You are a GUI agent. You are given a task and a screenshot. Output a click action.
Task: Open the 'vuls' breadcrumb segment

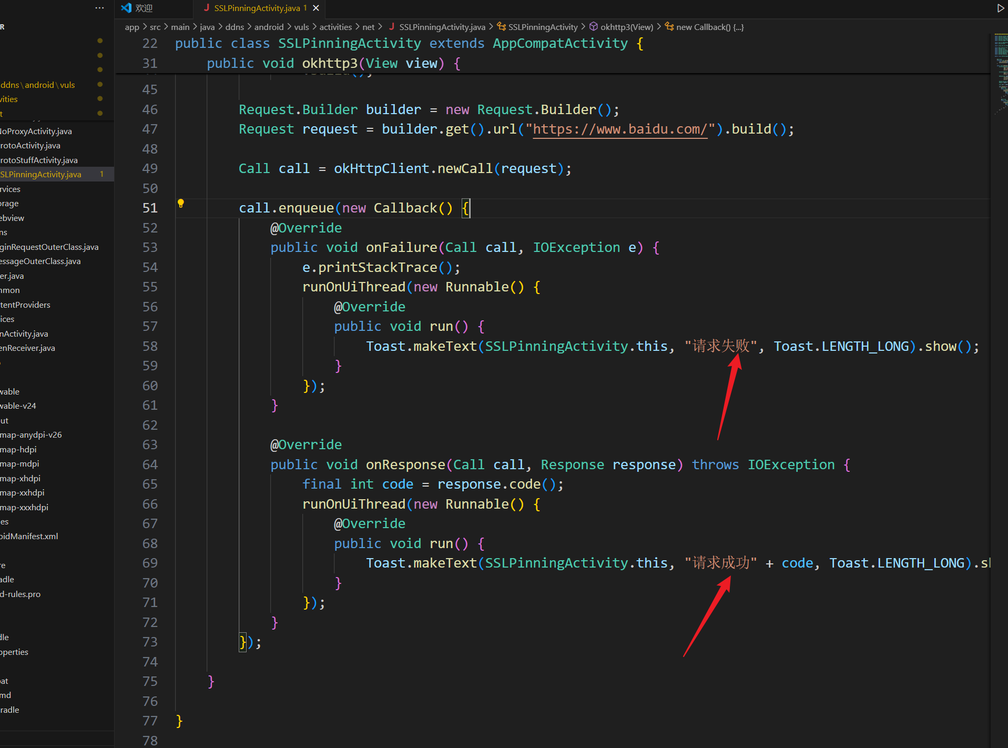tap(301, 27)
